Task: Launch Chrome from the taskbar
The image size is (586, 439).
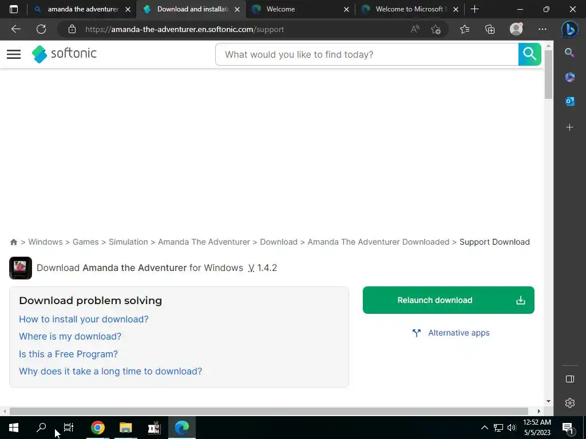Action: click(x=97, y=428)
